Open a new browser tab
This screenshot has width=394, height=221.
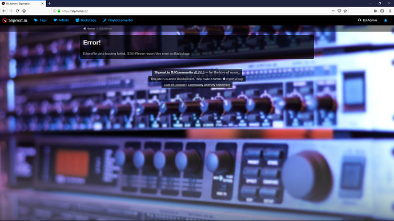[49, 3]
